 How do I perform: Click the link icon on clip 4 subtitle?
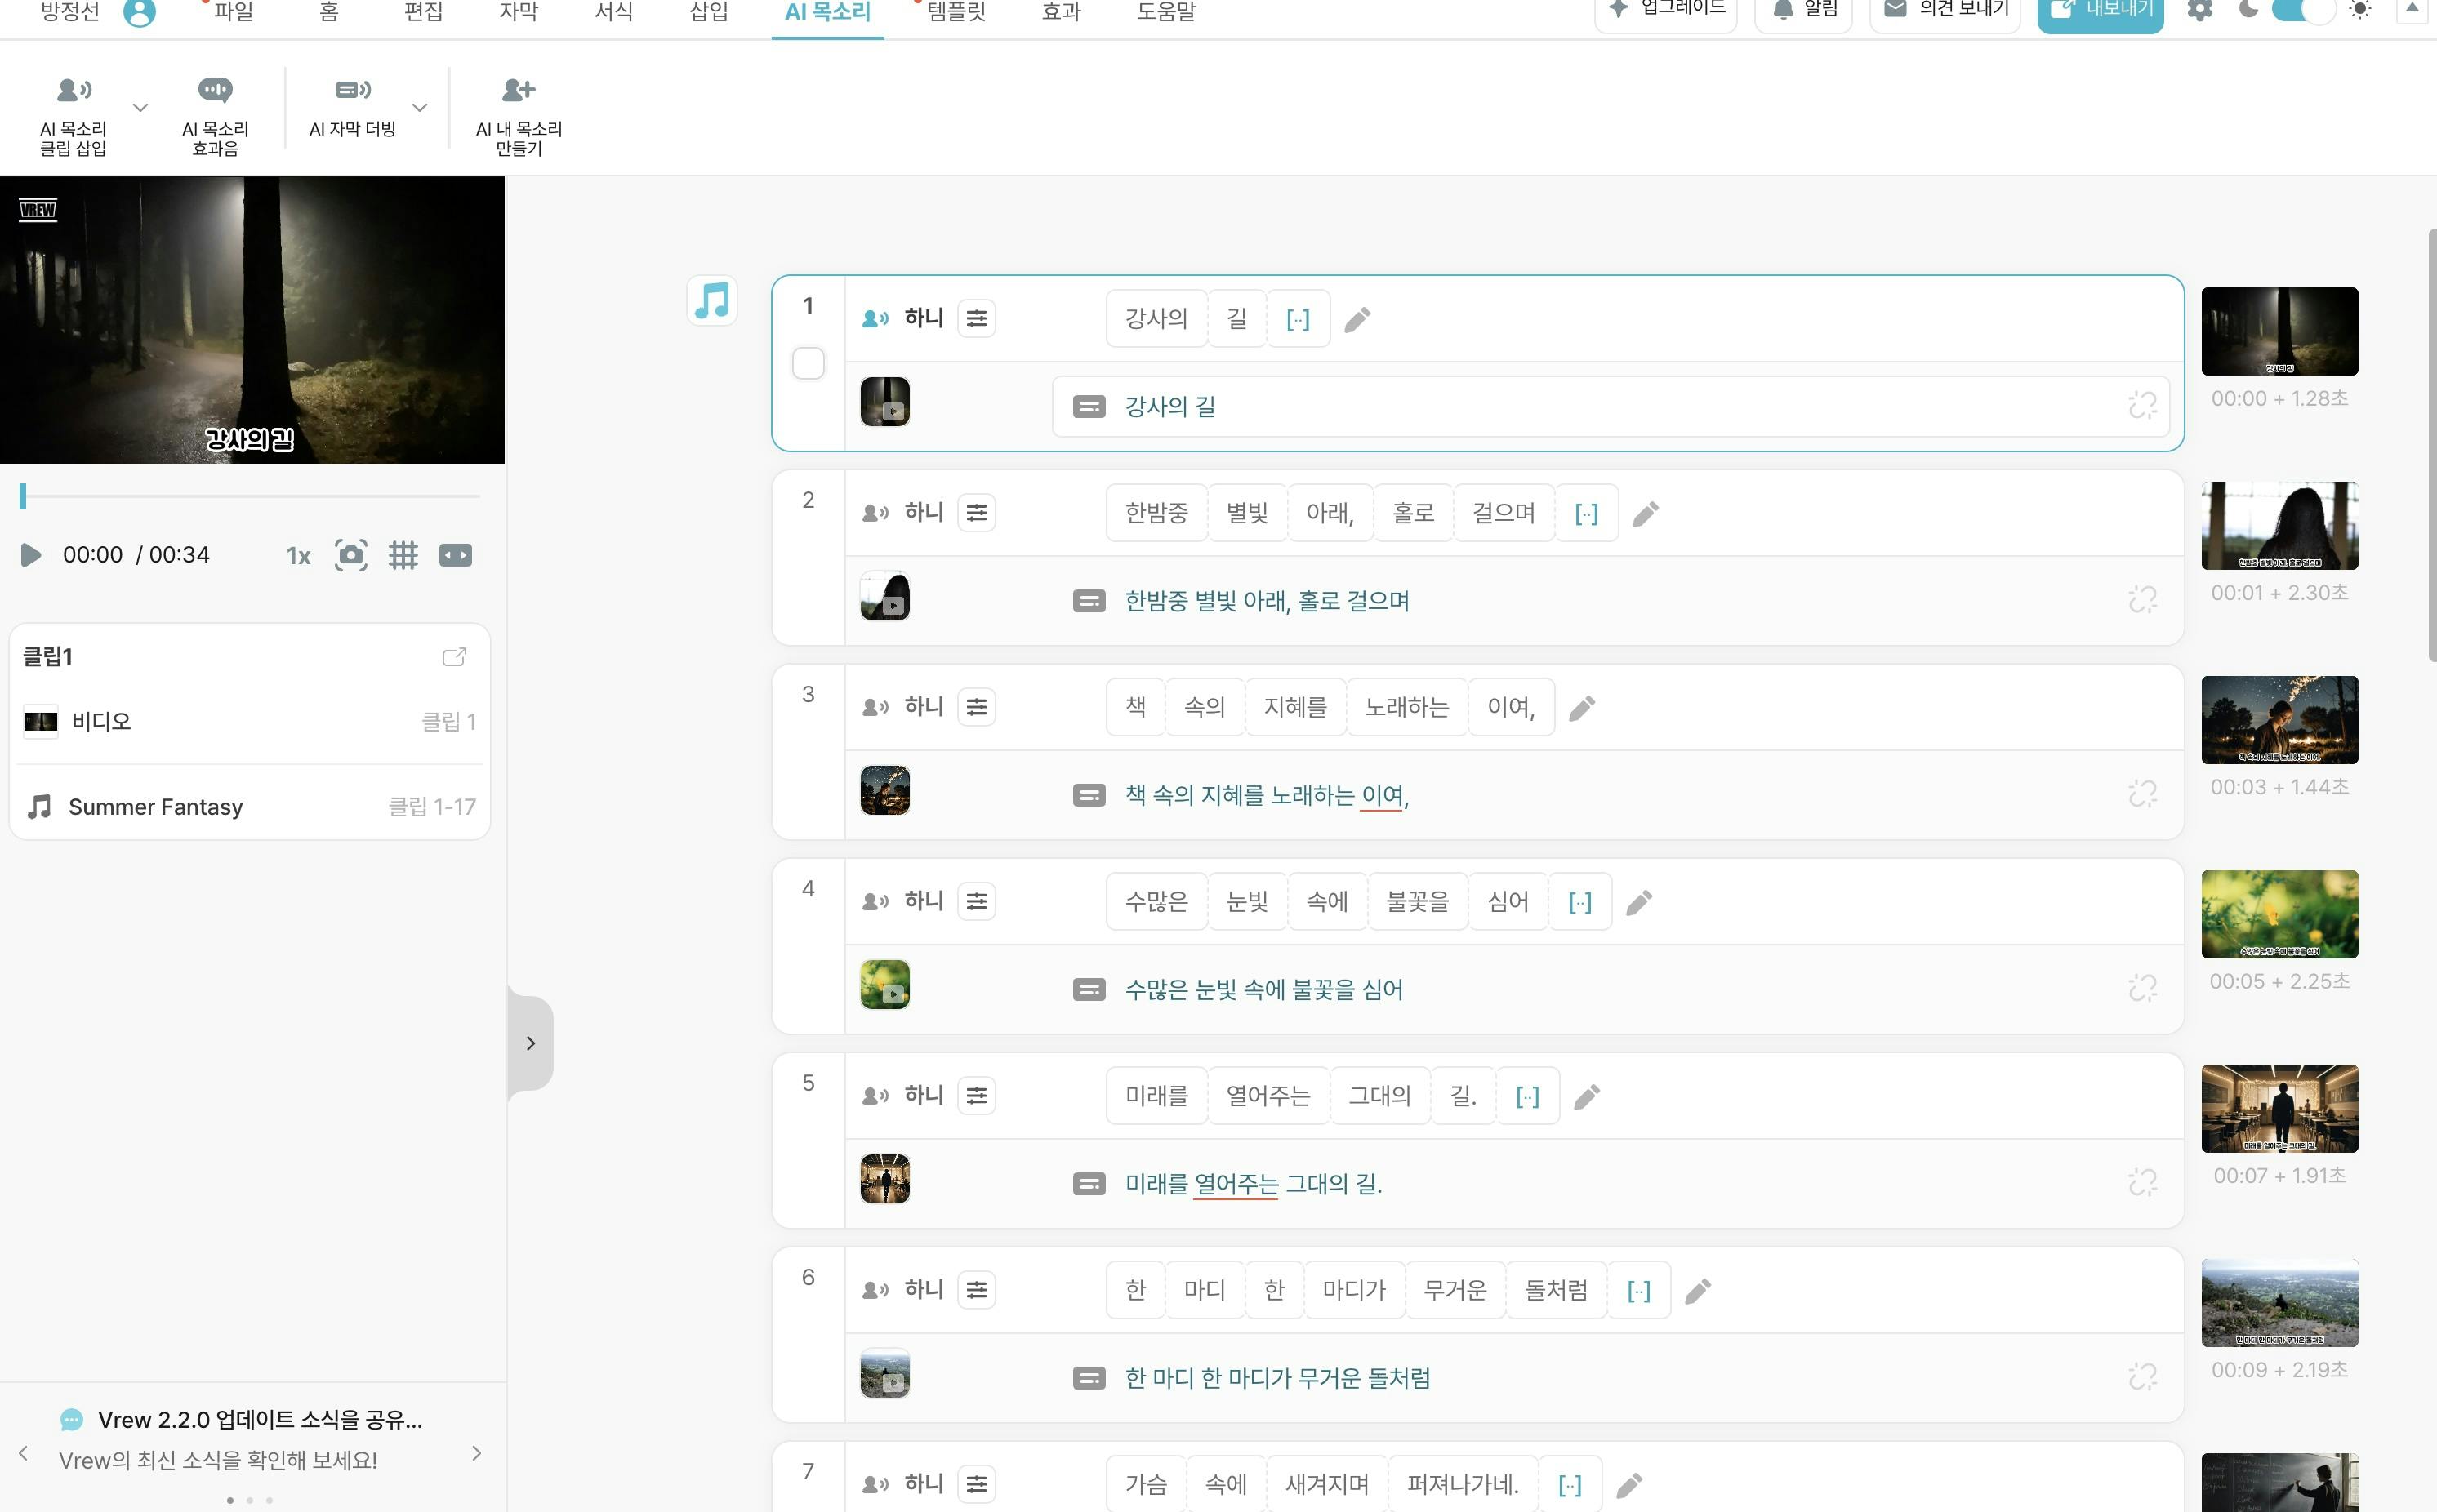click(x=2142, y=989)
